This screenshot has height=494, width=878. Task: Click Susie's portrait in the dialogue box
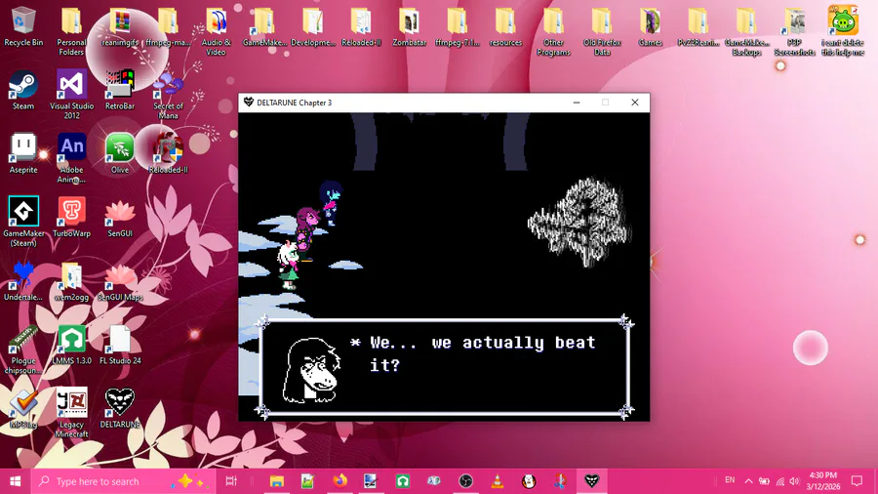click(x=312, y=369)
